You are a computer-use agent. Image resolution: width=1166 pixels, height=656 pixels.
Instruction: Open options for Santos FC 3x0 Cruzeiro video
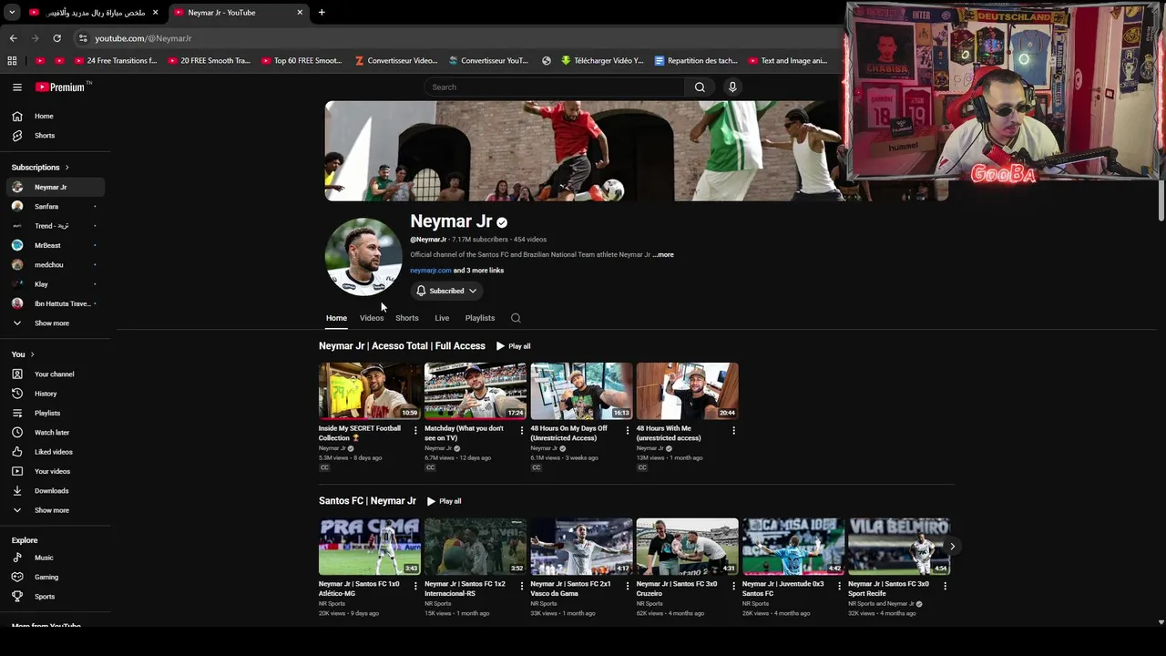pyautogui.click(x=733, y=586)
